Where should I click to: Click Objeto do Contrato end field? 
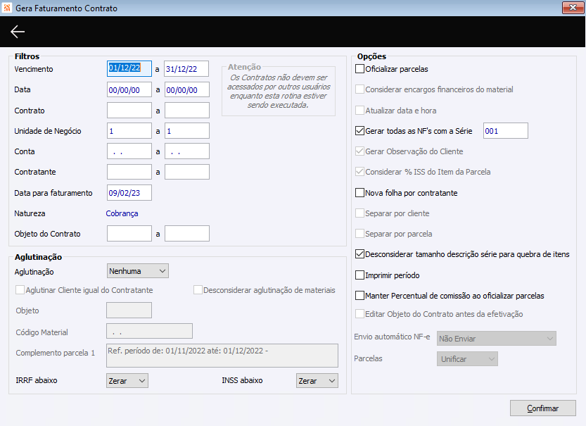[x=187, y=234]
